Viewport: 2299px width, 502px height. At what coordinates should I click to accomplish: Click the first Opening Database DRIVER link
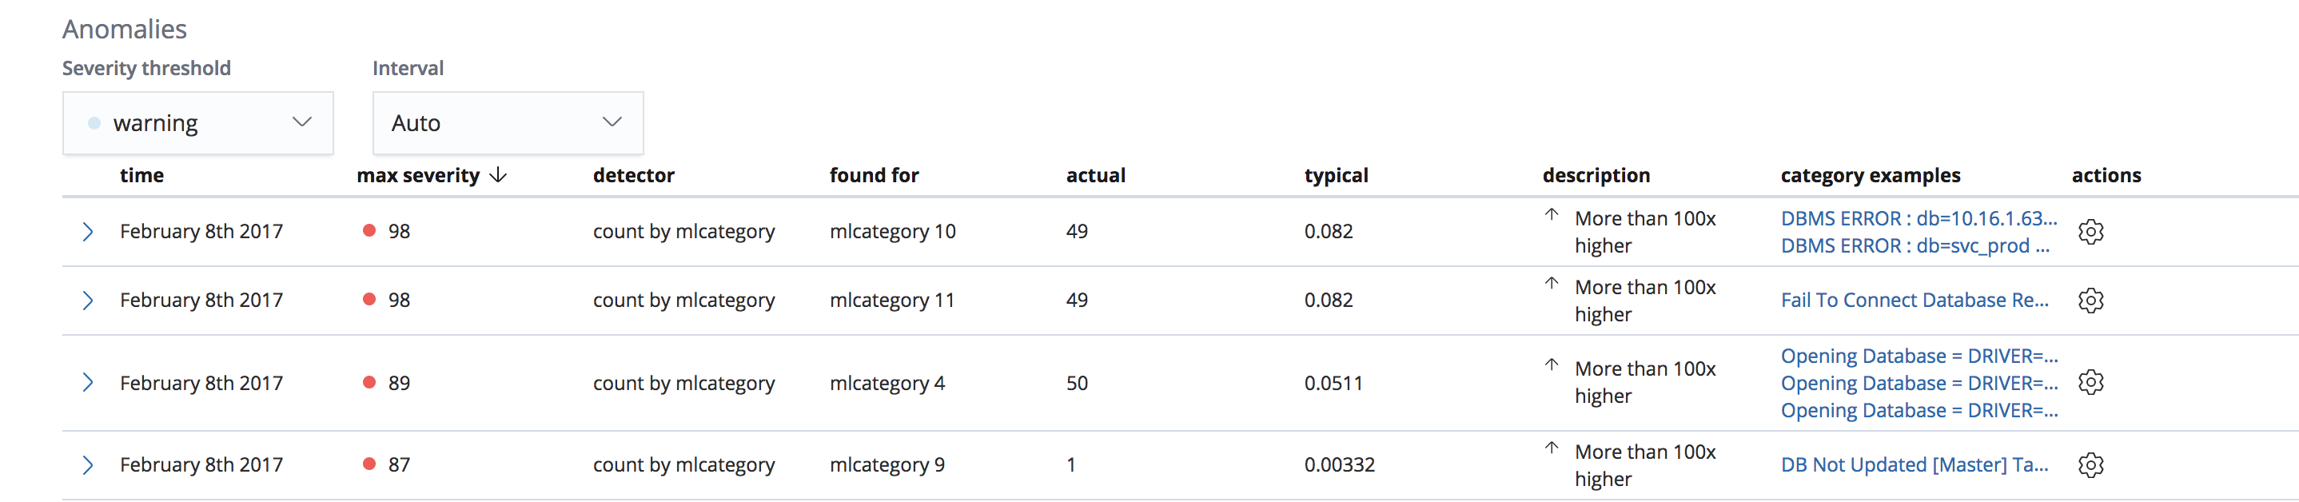click(1918, 355)
